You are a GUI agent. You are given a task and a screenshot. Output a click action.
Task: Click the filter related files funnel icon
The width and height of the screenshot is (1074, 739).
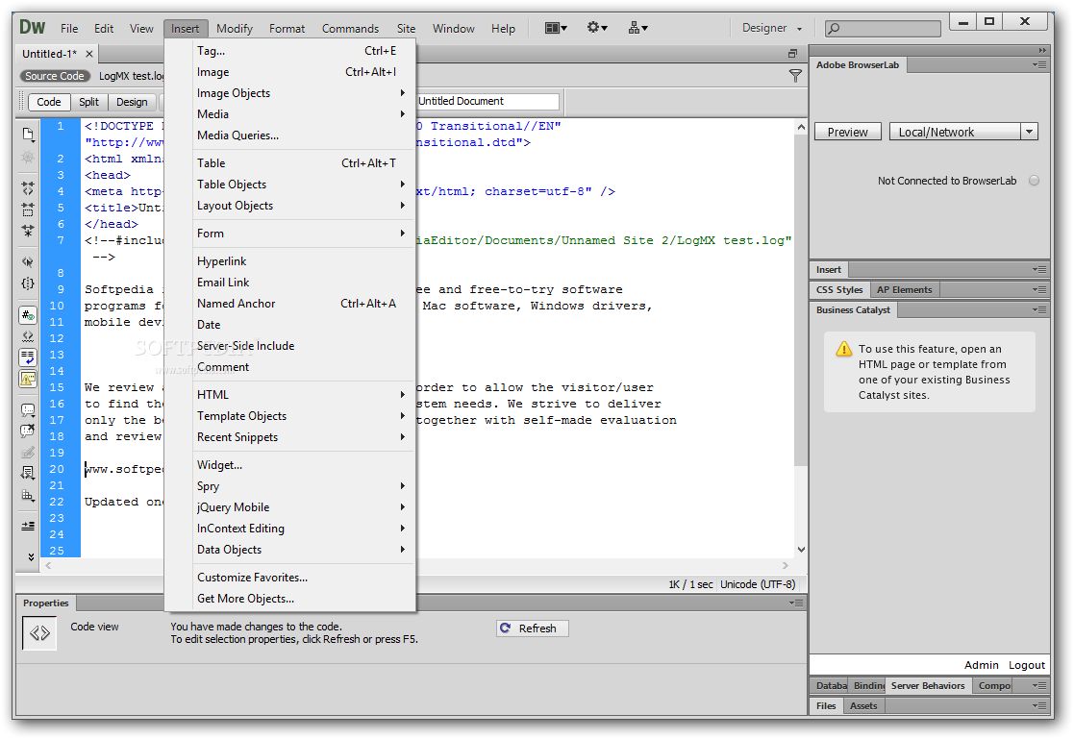coord(795,76)
